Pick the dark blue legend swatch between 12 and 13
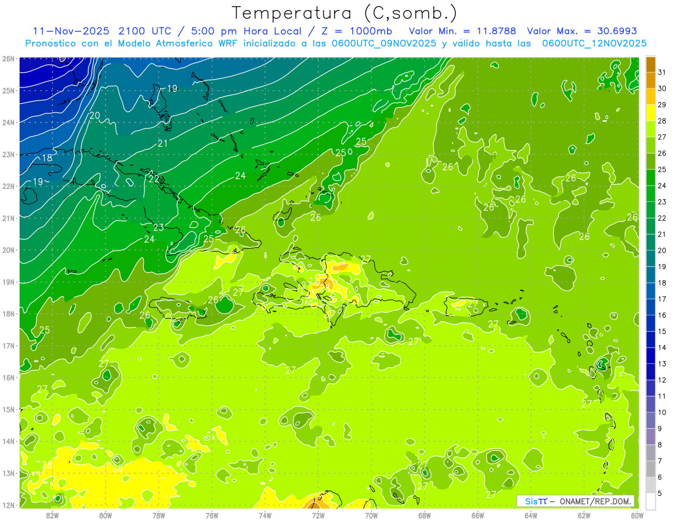The width and height of the screenshot is (677, 523). click(x=650, y=372)
